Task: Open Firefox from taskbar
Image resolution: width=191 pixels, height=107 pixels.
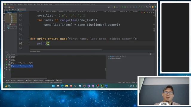Action: [x=71, y=86]
